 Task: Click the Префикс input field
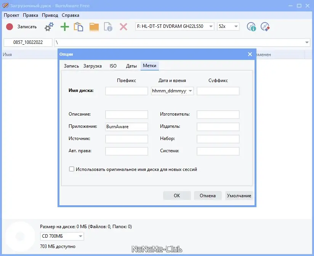coord(127,91)
